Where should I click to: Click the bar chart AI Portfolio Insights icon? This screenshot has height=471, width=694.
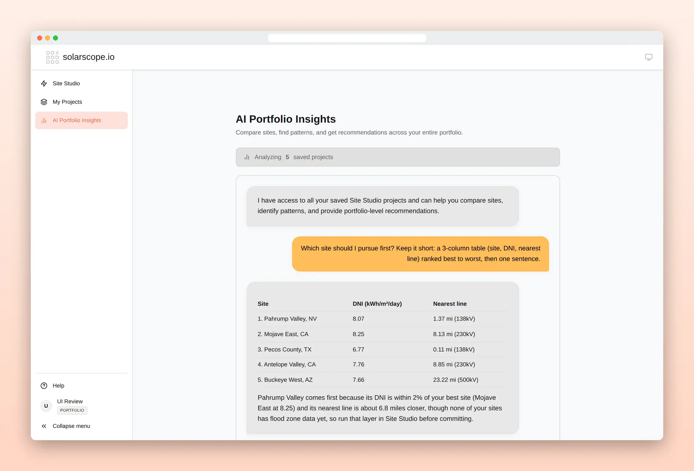44,120
